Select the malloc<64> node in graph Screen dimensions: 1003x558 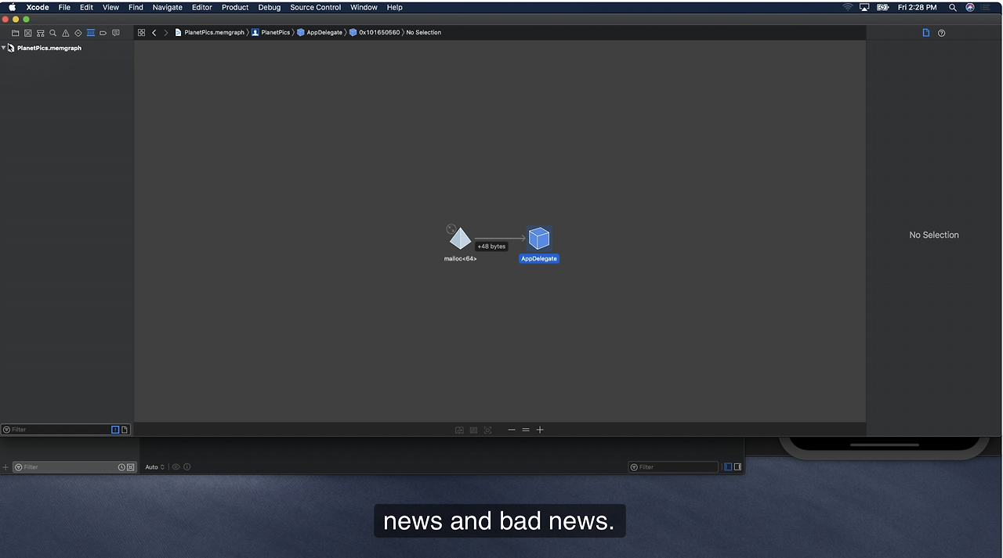[460, 239]
